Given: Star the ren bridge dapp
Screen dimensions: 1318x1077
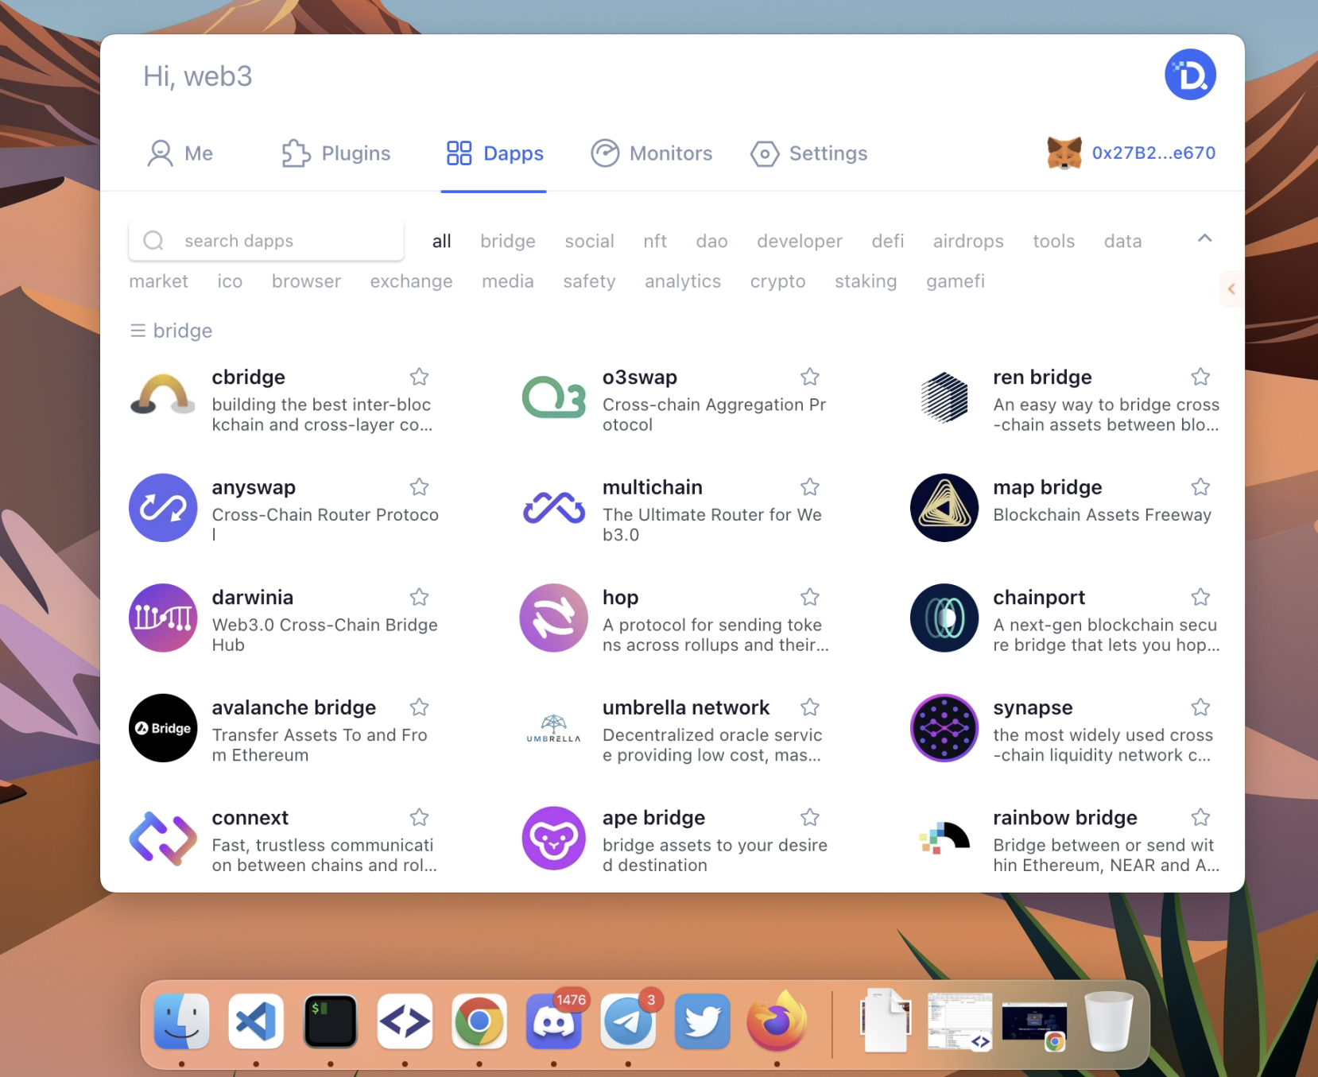Looking at the screenshot, I should coord(1200,377).
